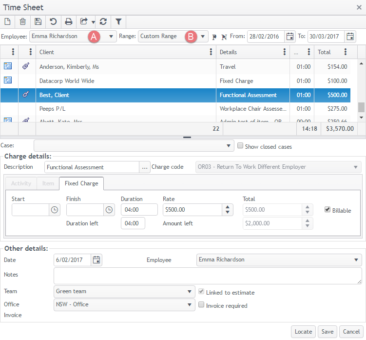Switch to the Fixed Charge tab
This screenshot has height=340, width=366.
pos(81,183)
